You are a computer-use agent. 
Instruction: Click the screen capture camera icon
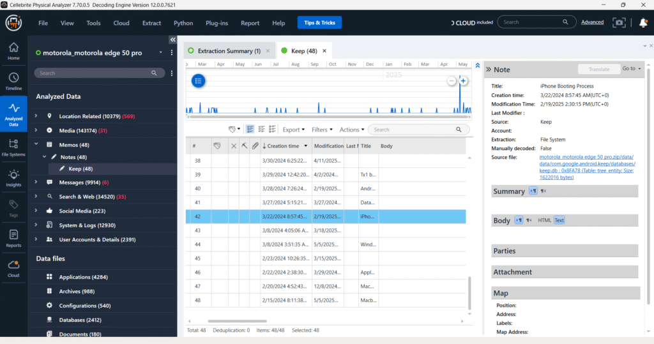(619, 22)
